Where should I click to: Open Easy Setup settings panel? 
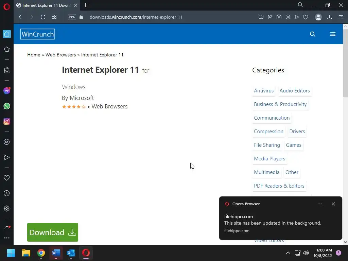(341, 17)
